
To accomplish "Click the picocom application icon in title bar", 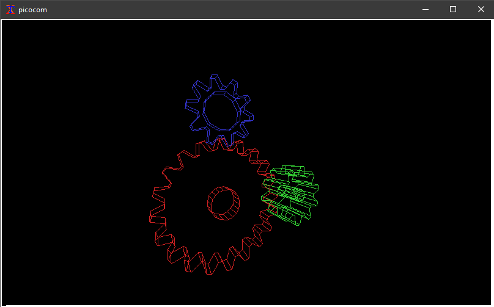I will tap(10, 9).
